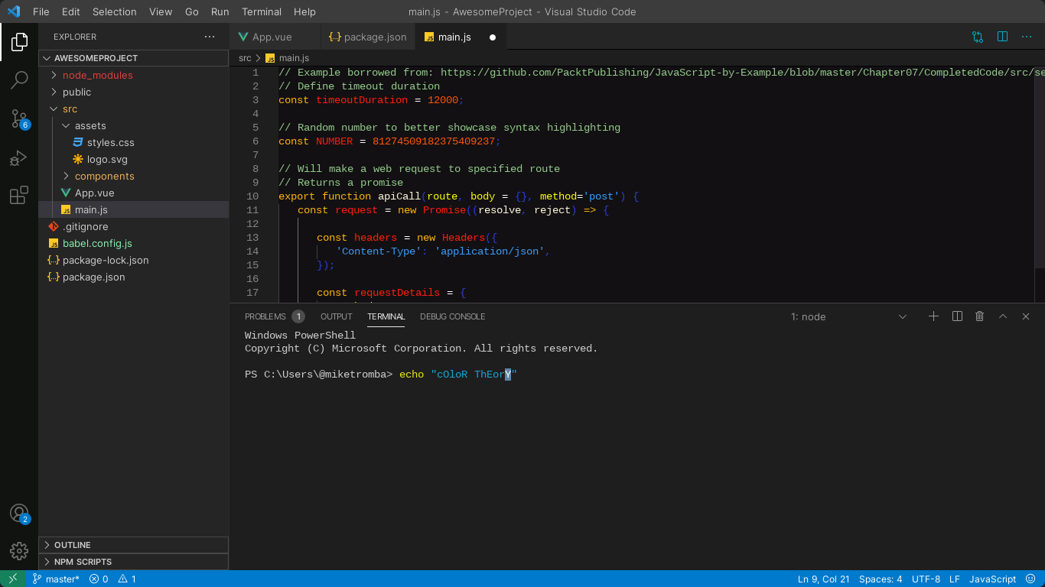The image size is (1045, 587).
Task: Open the Selection menu
Action: (115, 11)
